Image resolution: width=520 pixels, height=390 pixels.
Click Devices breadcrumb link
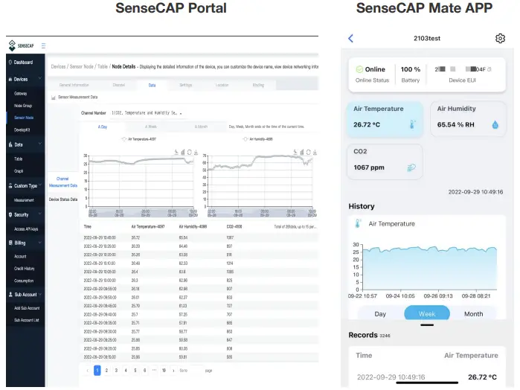58,66
